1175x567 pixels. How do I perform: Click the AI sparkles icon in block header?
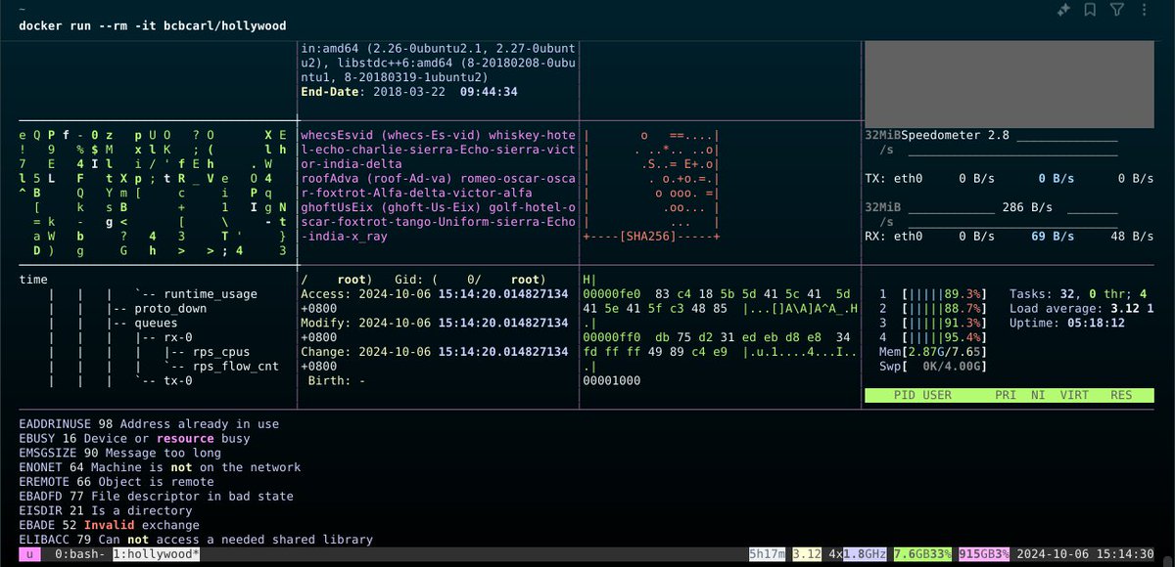pos(1064,10)
